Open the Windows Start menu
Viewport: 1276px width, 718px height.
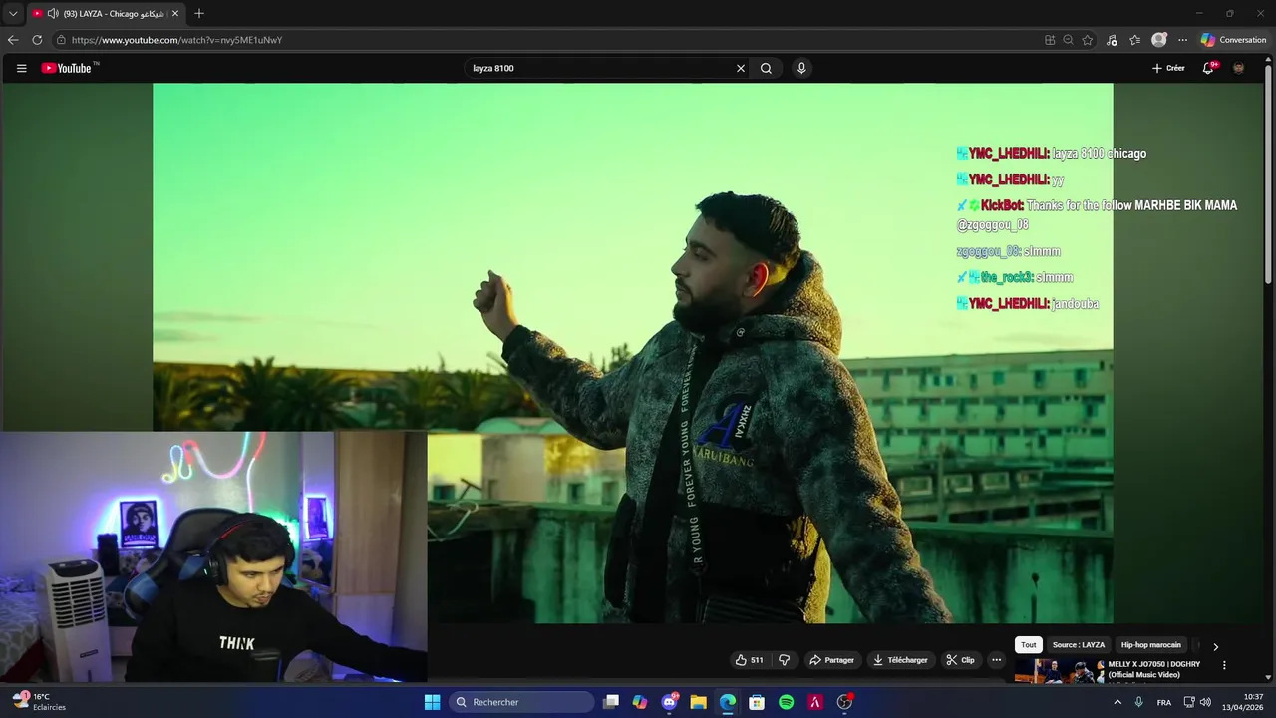(432, 702)
